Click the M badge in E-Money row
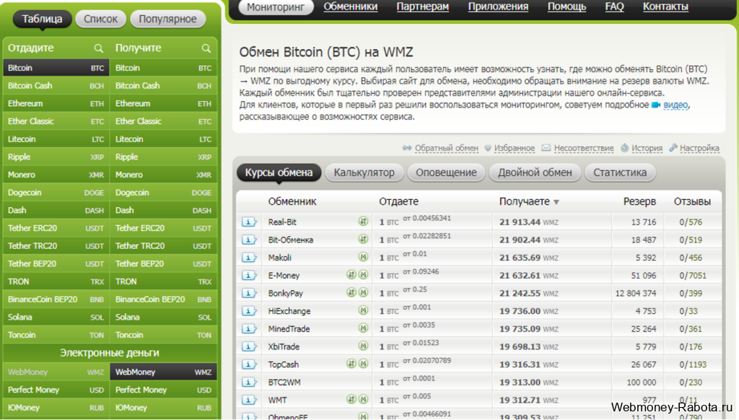This screenshot has height=420, width=739. [363, 275]
